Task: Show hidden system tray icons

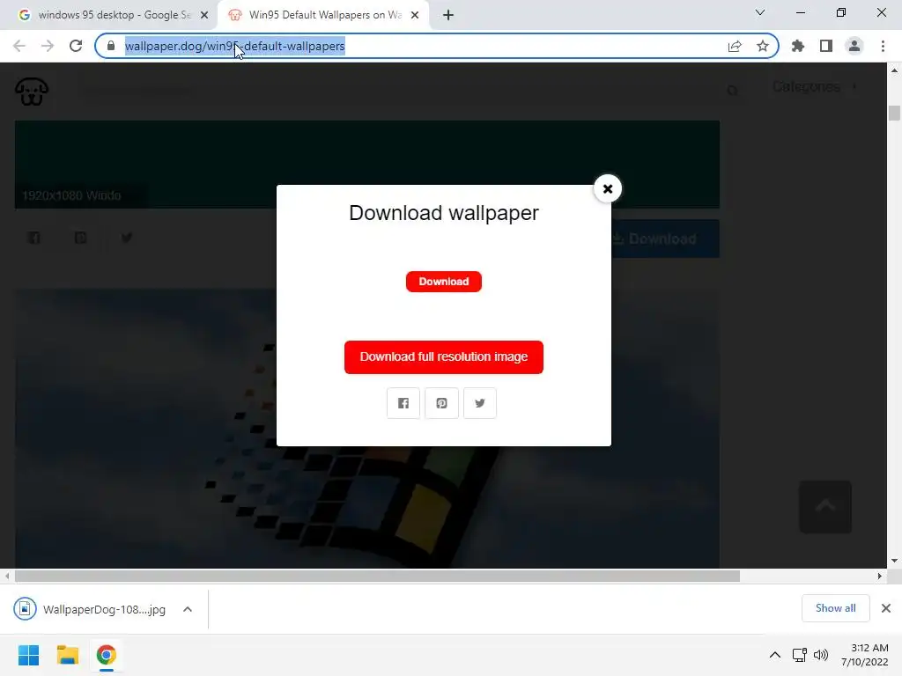Action: 775,655
